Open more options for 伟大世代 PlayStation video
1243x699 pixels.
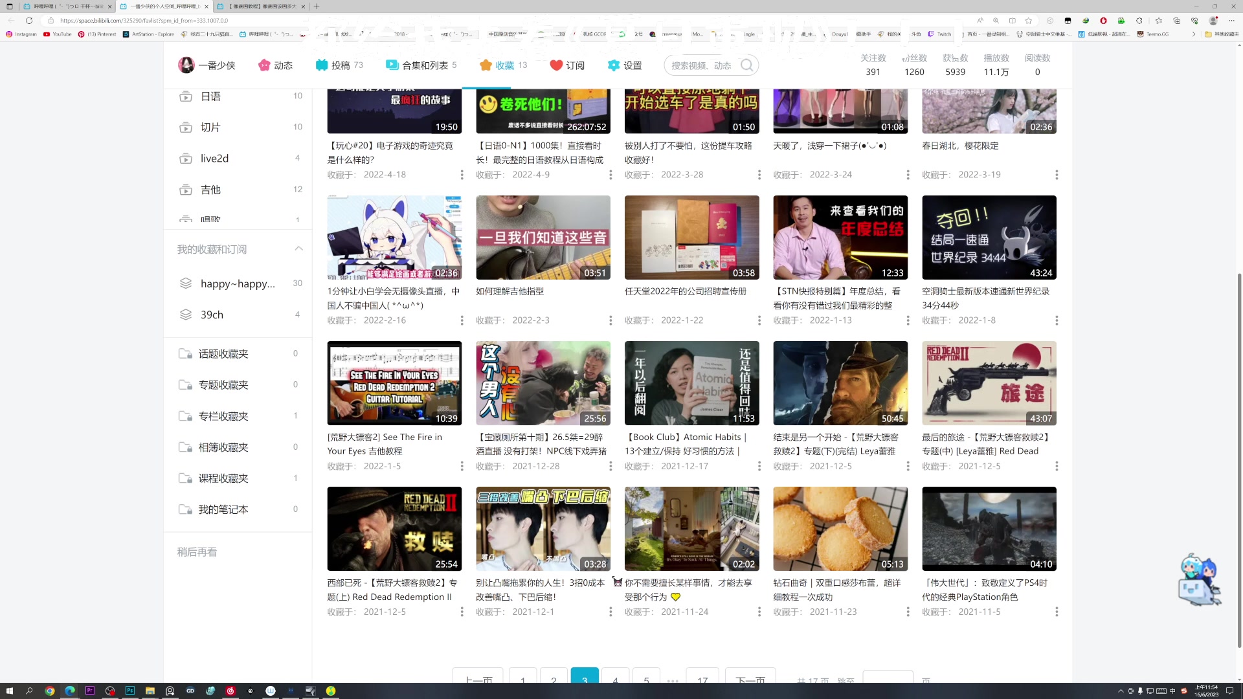tap(1057, 612)
